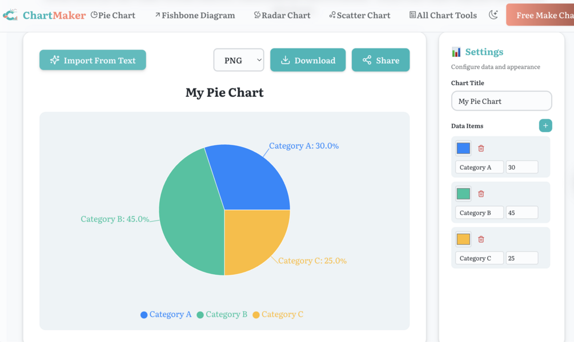
Task: Delete Category B with trash icon
Action: point(481,194)
